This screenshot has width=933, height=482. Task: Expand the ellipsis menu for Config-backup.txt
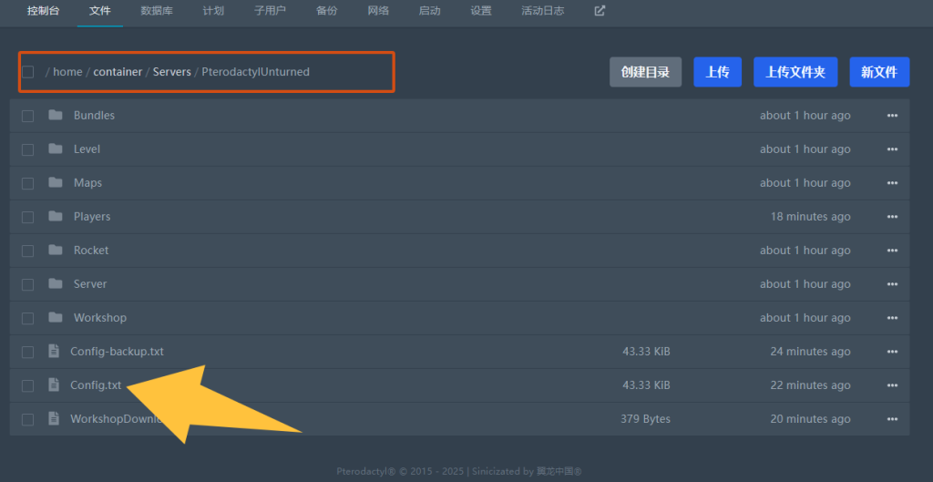(892, 352)
